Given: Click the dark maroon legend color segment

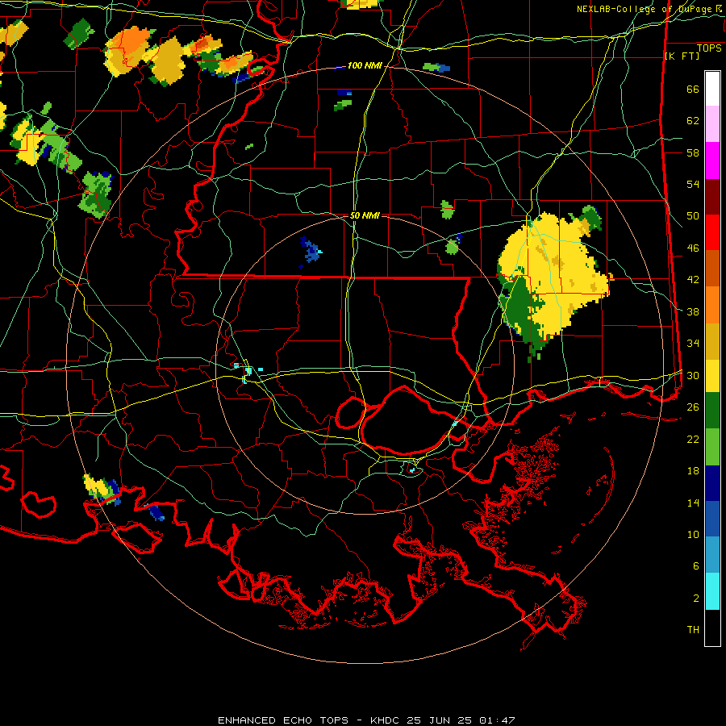Looking at the screenshot, I should [712, 197].
